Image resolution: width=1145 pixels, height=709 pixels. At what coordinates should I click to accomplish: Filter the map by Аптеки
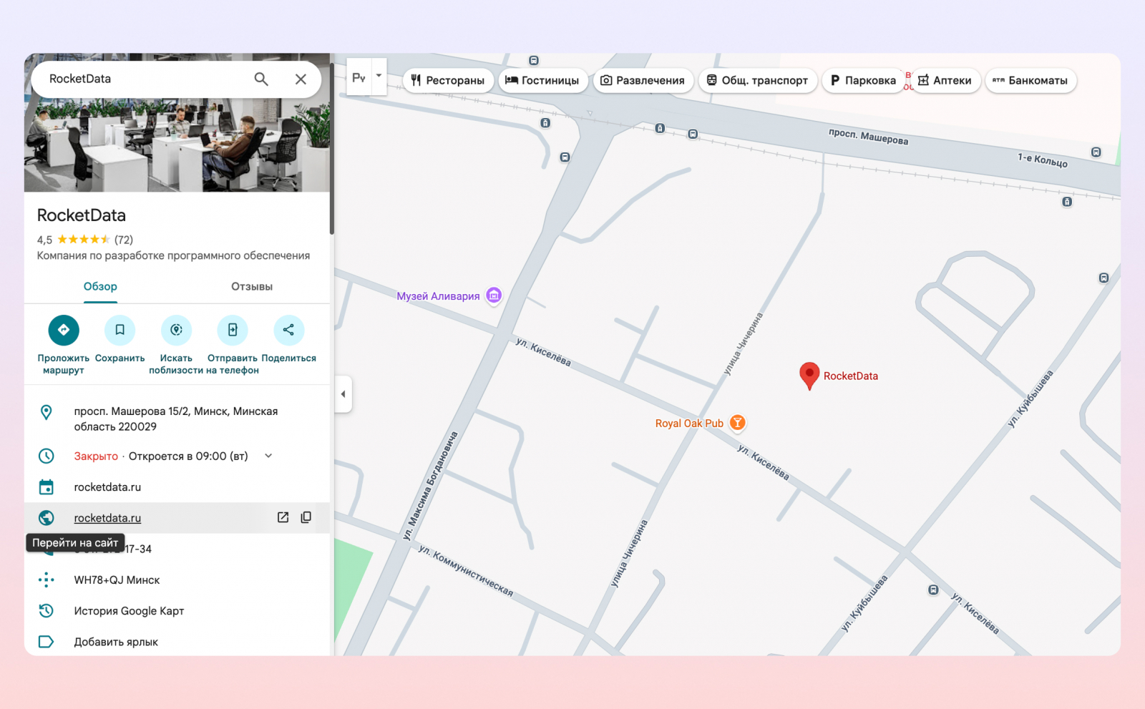coord(945,81)
